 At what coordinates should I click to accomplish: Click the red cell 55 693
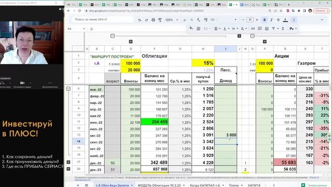pyautogui.click(x=285, y=163)
